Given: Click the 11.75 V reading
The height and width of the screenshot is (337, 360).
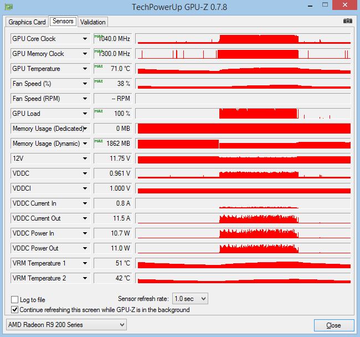Looking at the screenshot, I should [x=113, y=159].
